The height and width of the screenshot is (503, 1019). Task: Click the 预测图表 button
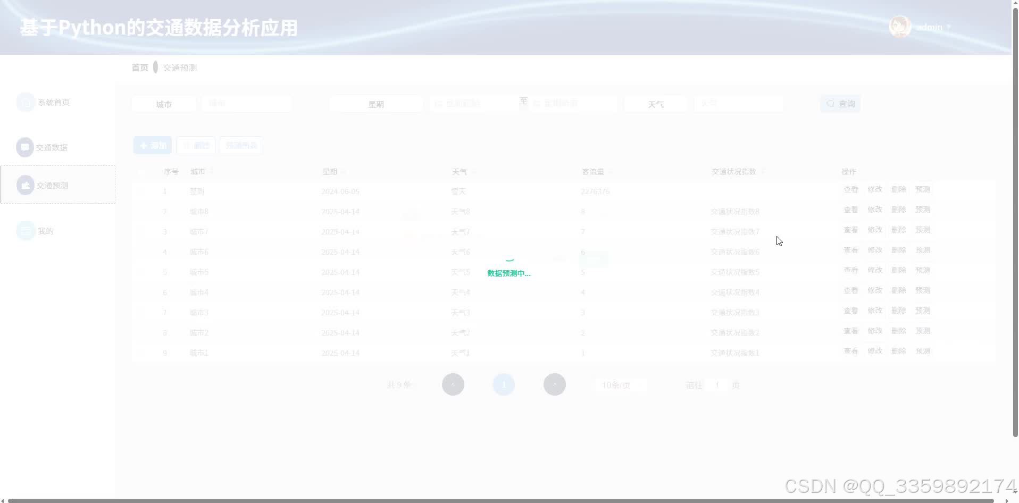241,145
